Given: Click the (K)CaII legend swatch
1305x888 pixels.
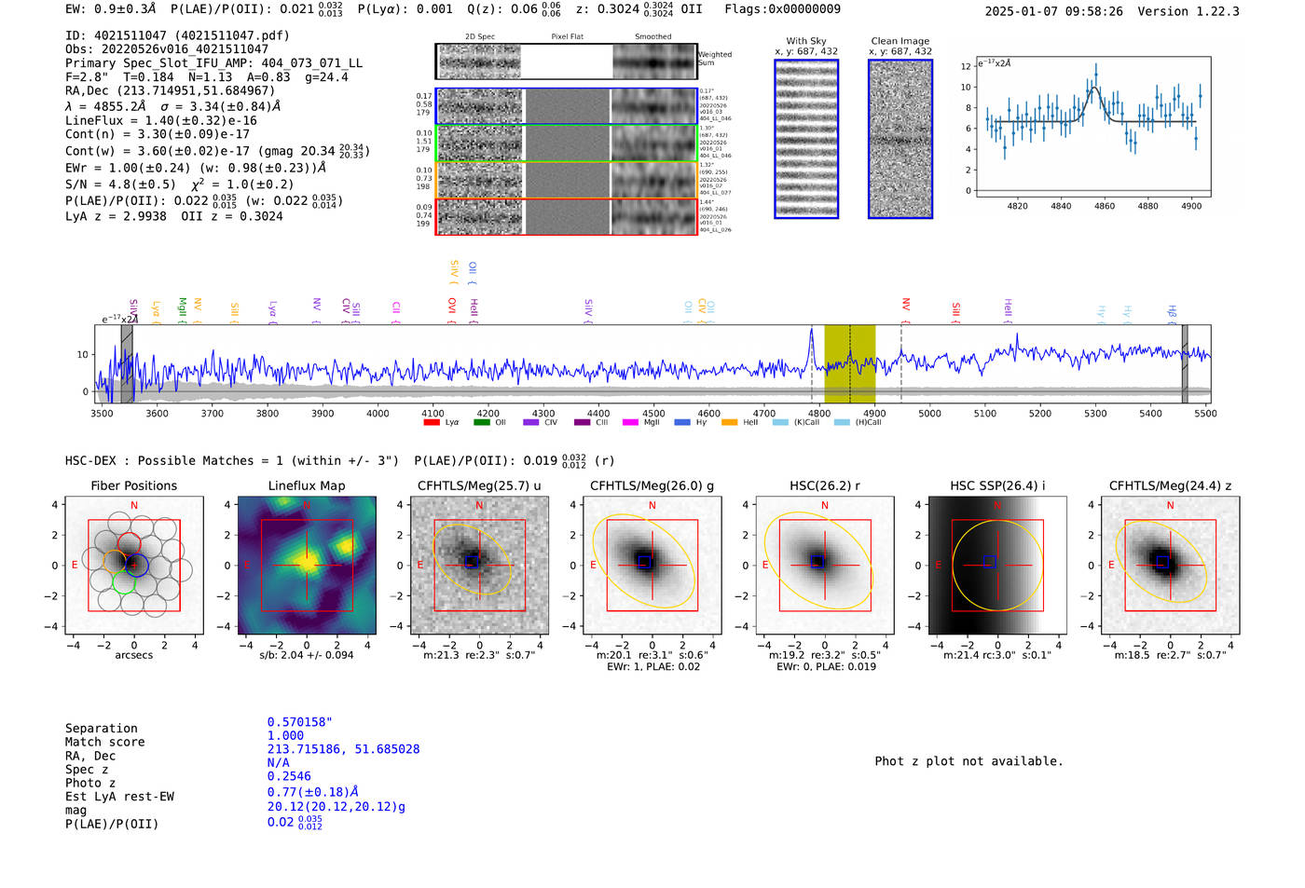Looking at the screenshot, I should [x=780, y=422].
